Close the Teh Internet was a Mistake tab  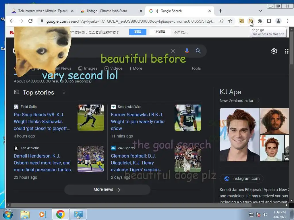pyautogui.click(x=72, y=11)
